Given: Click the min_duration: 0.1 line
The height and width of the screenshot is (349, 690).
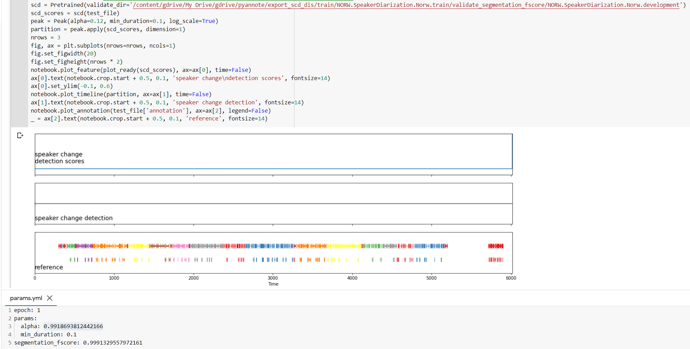Looking at the screenshot, I should (49, 334).
